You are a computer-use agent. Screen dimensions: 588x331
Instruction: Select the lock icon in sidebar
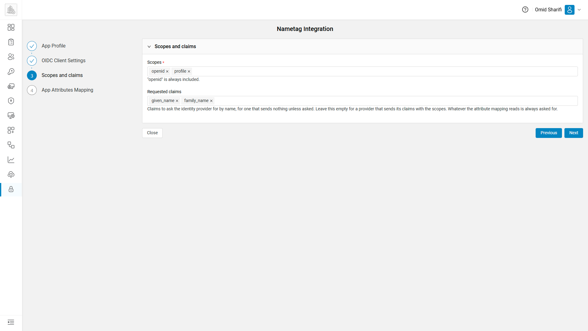point(11,189)
